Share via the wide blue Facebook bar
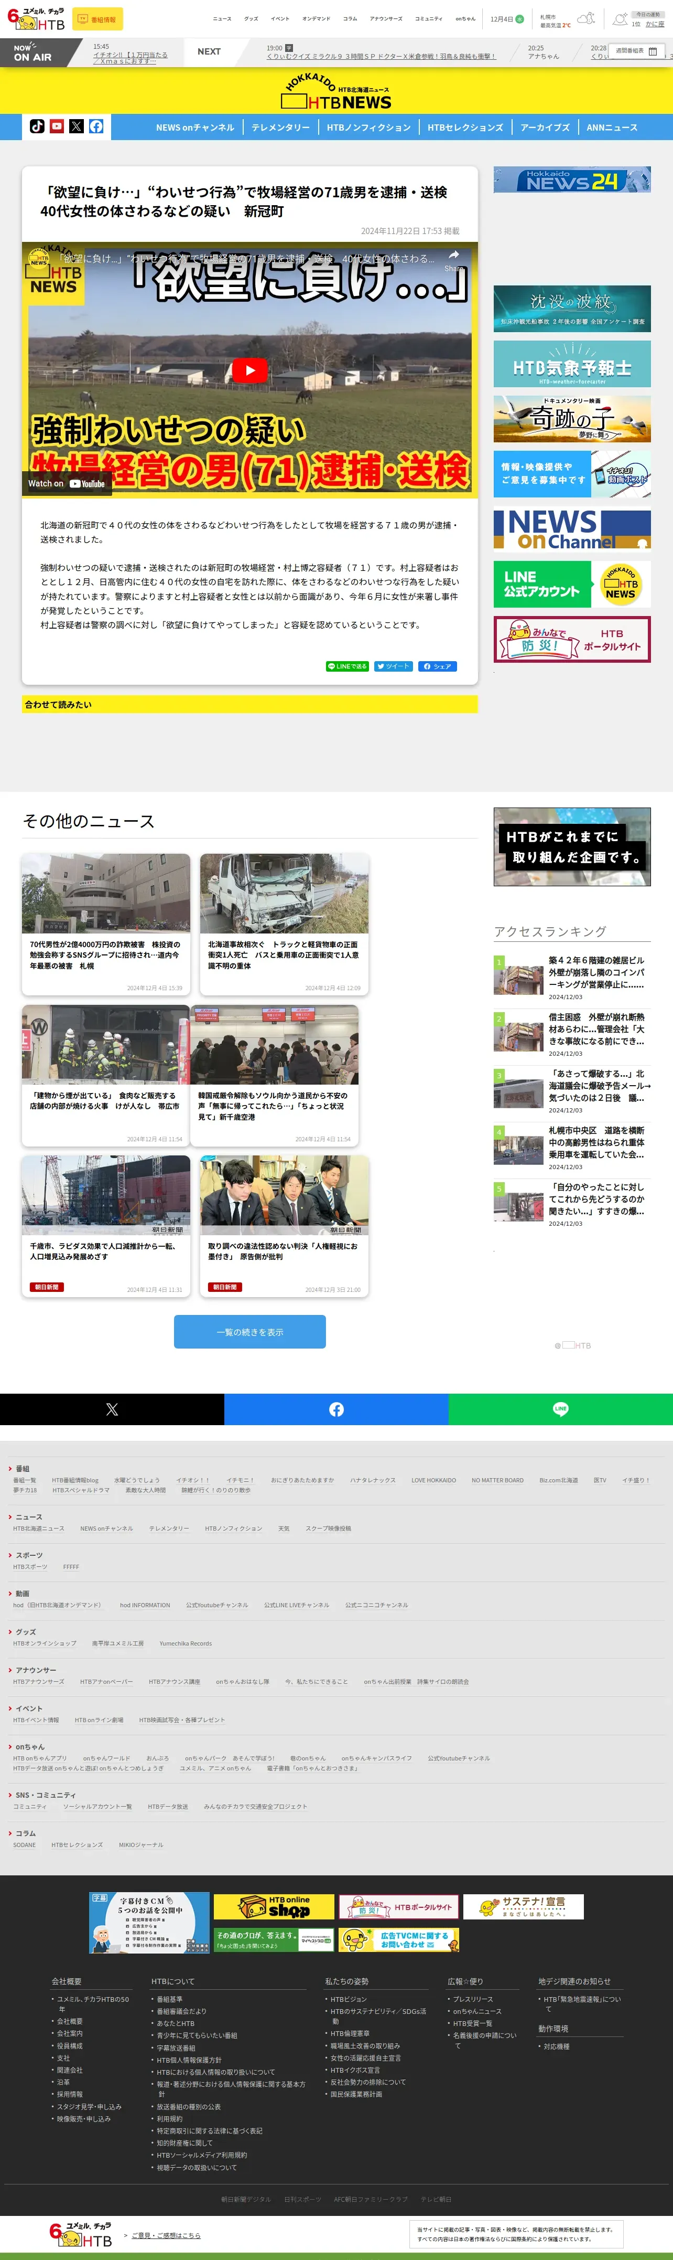673x2260 pixels. coord(336,1409)
